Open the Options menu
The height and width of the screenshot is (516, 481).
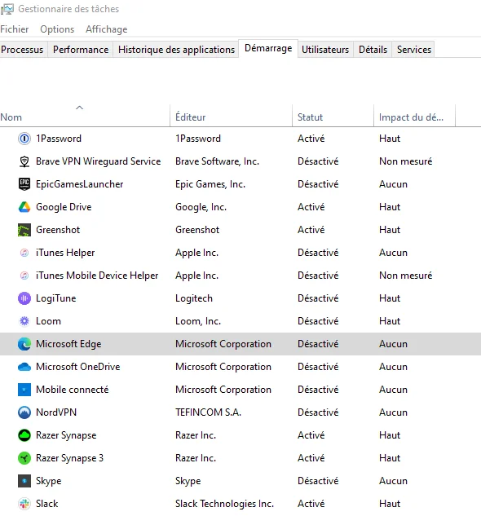coord(57,29)
